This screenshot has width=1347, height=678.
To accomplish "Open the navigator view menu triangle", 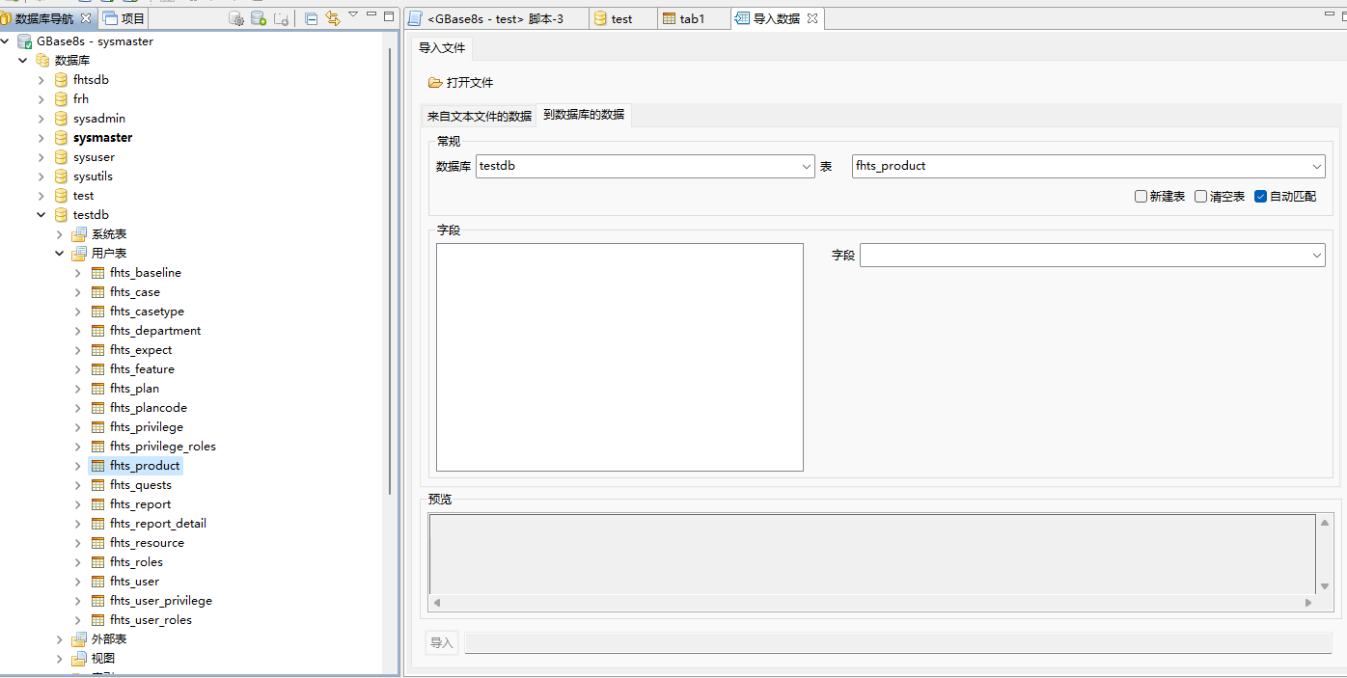I will pyautogui.click(x=353, y=14).
